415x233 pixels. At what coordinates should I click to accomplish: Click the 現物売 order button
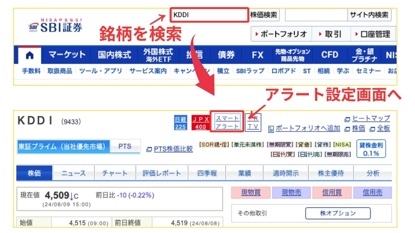(x=291, y=193)
